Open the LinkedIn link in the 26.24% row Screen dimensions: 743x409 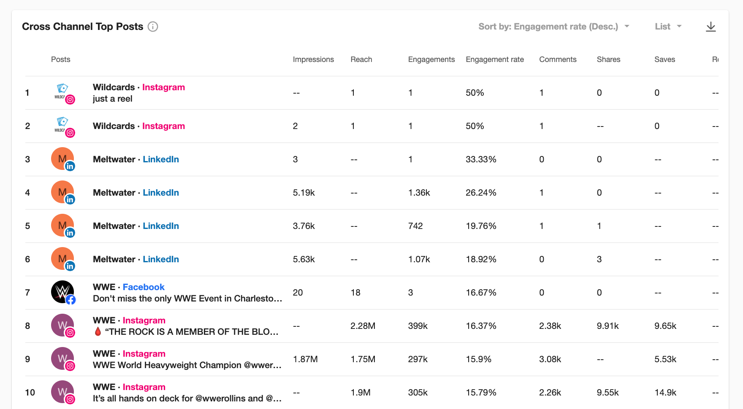pyautogui.click(x=161, y=193)
